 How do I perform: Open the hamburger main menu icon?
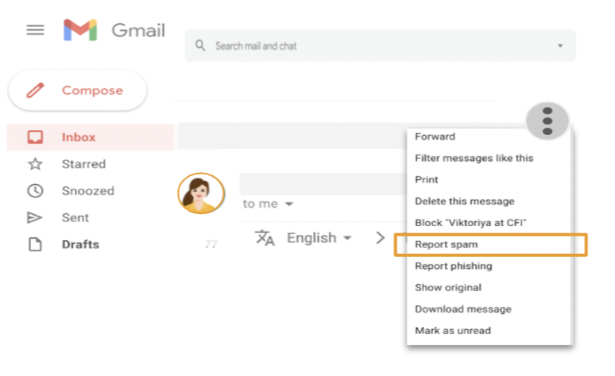click(35, 30)
